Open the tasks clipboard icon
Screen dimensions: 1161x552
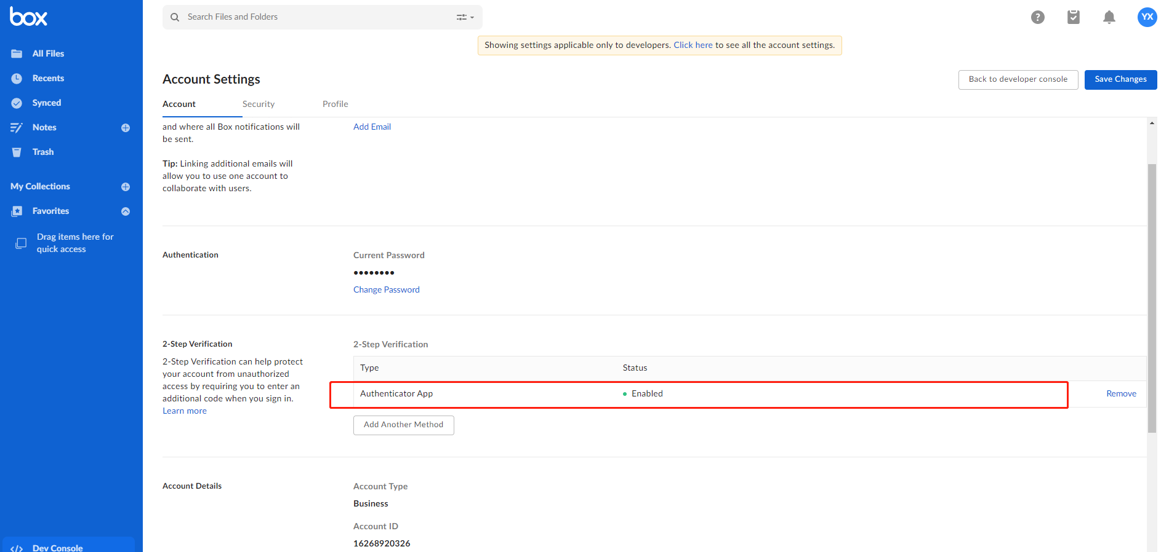coord(1074,17)
